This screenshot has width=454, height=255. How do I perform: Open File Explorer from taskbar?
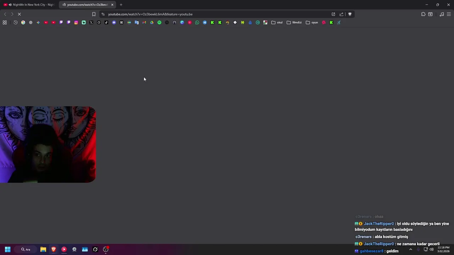[43, 249]
